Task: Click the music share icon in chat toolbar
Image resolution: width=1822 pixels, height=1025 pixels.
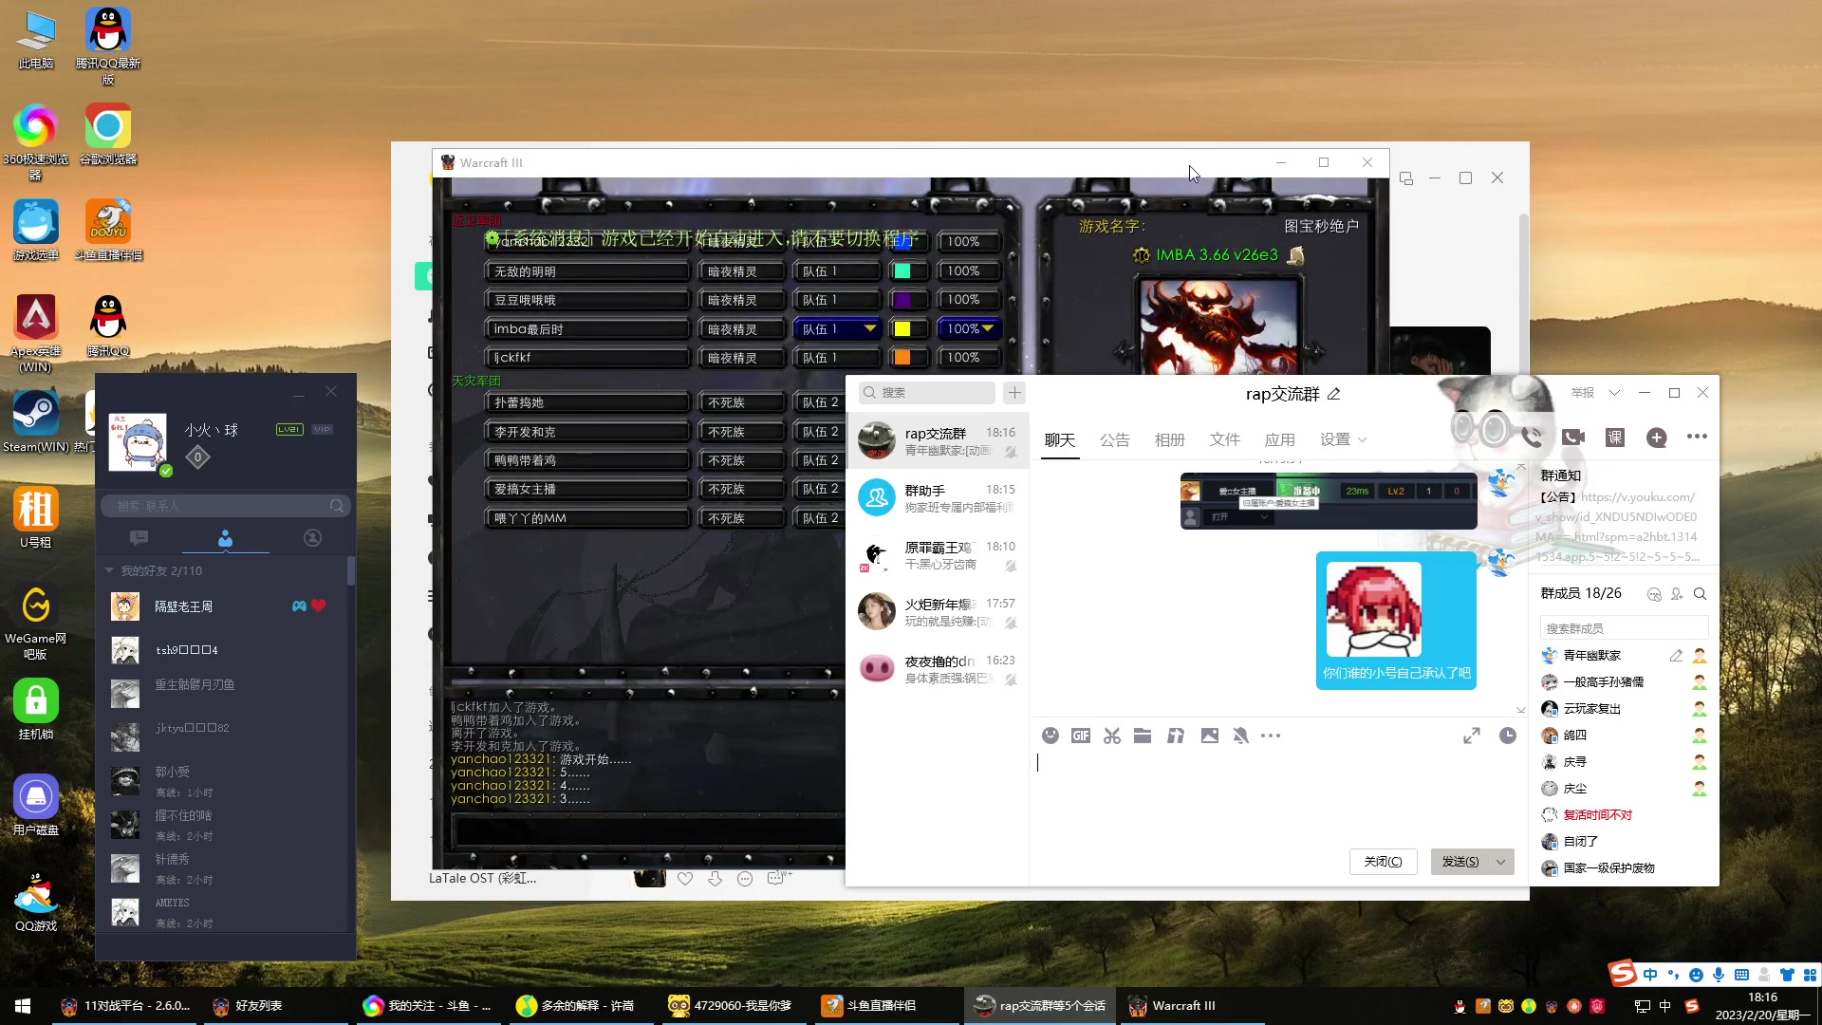Action: [1176, 736]
